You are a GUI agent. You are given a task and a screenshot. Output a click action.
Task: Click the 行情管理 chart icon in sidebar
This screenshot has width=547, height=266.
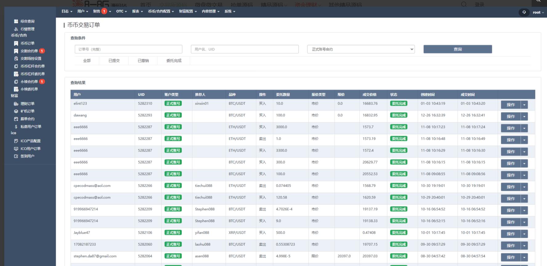[16, 29]
